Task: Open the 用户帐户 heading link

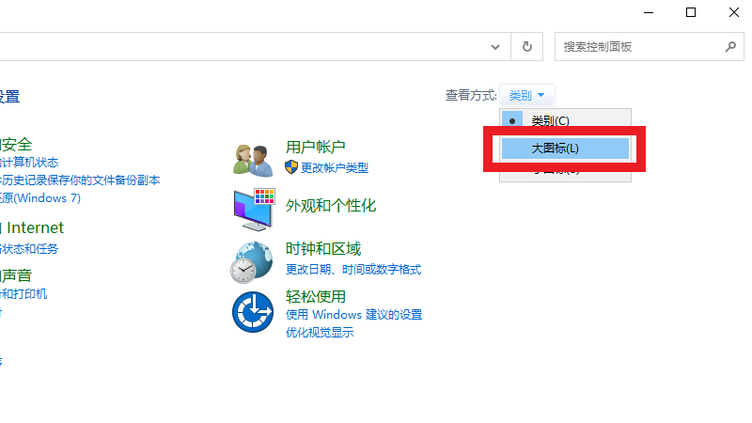Action: tap(315, 147)
